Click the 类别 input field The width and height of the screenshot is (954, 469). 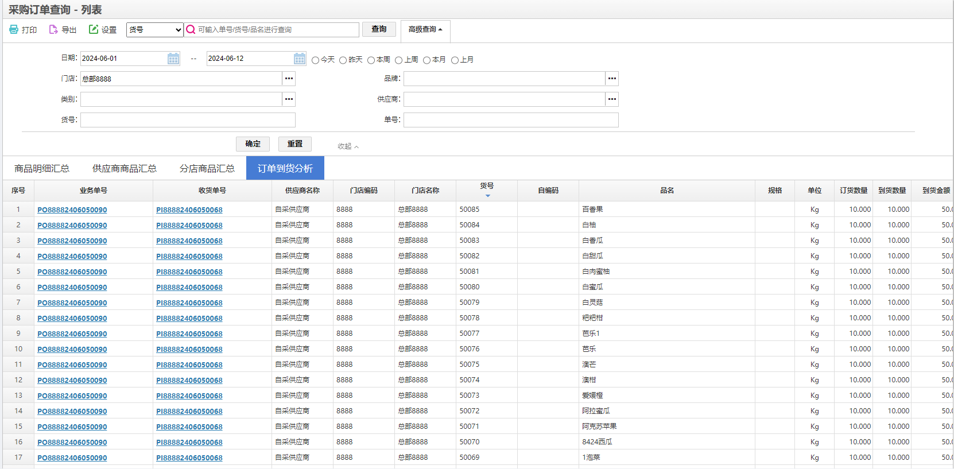181,99
